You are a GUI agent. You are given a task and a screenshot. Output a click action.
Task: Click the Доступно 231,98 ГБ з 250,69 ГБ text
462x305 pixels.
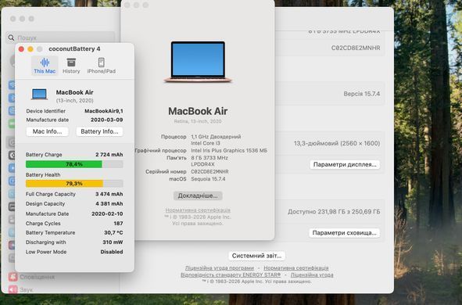pos(334,212)
